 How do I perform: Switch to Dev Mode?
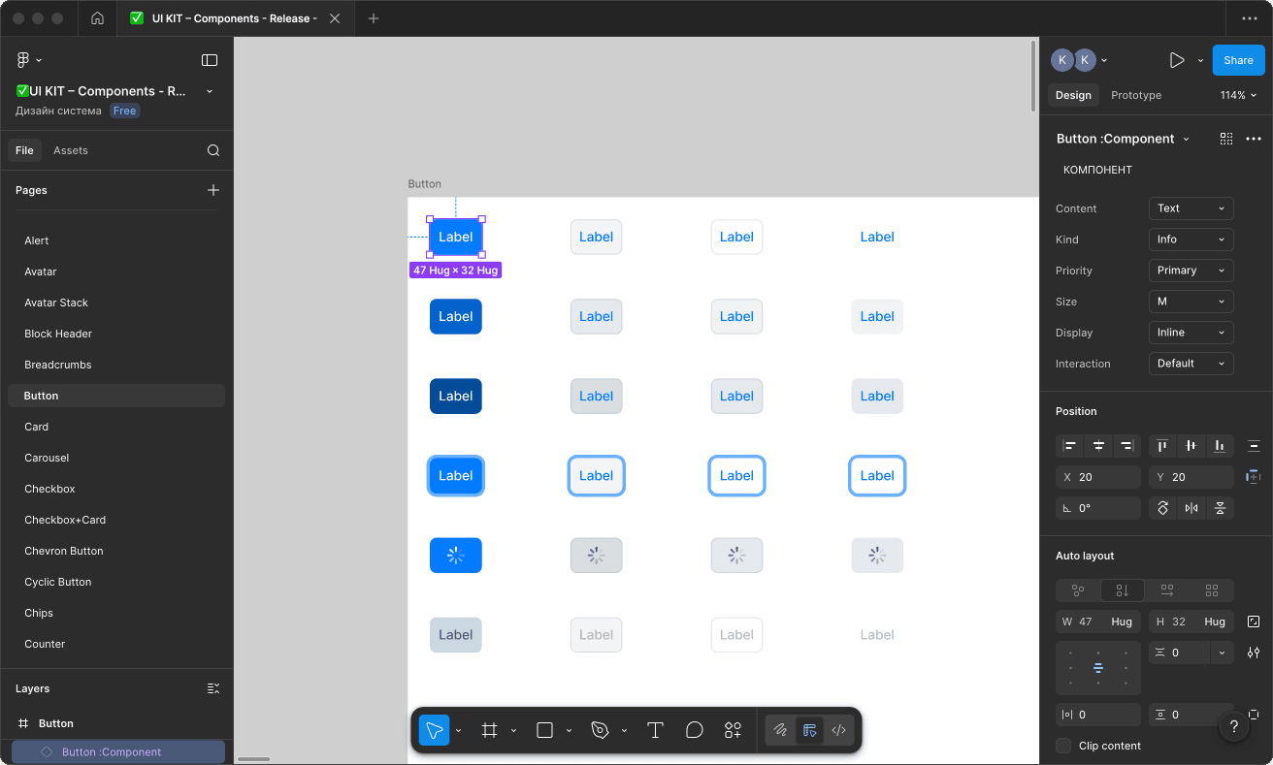tap(838, 730)
